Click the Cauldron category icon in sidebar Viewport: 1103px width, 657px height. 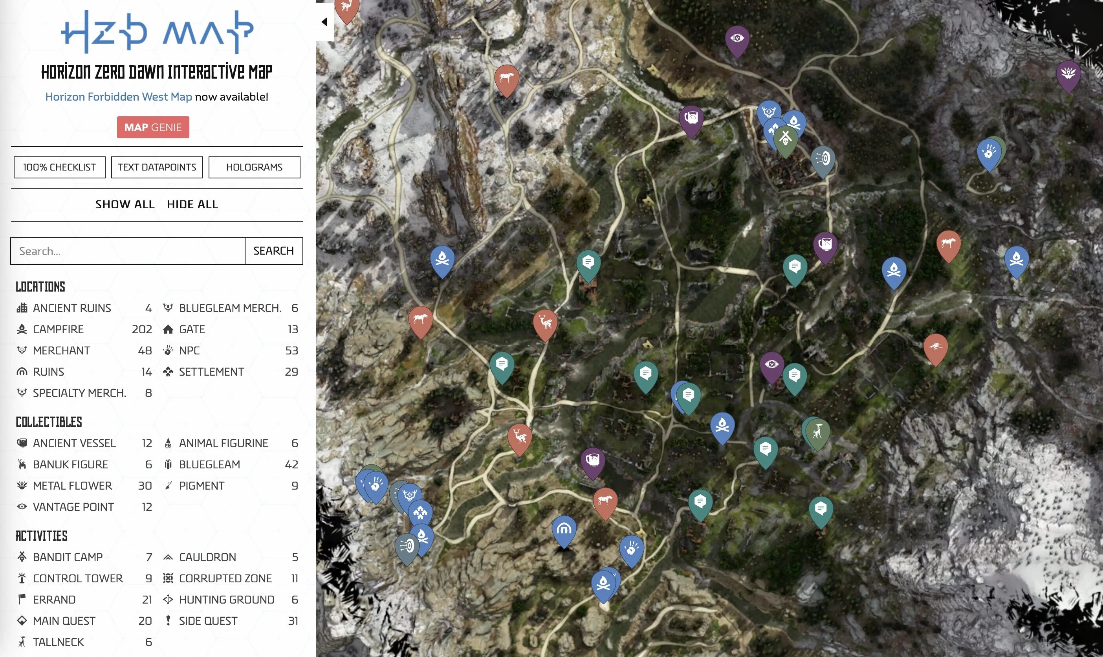point(168,557)
